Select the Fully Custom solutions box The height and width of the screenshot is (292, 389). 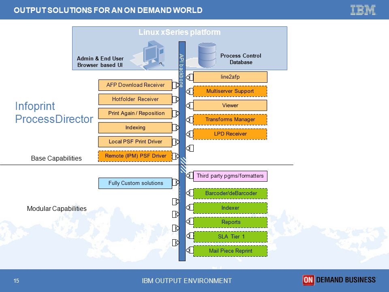(135, 183)
